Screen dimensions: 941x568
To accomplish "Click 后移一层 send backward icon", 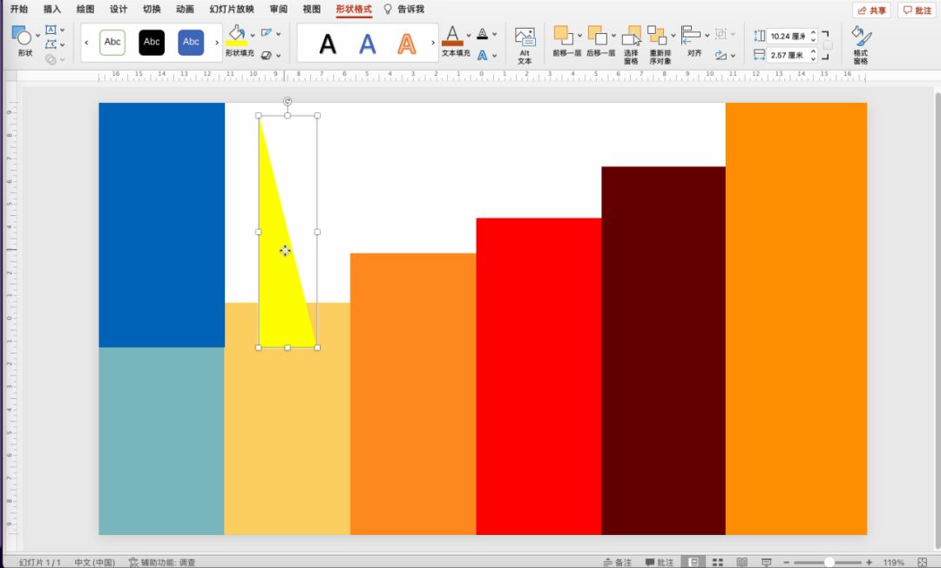I will 596,34.
